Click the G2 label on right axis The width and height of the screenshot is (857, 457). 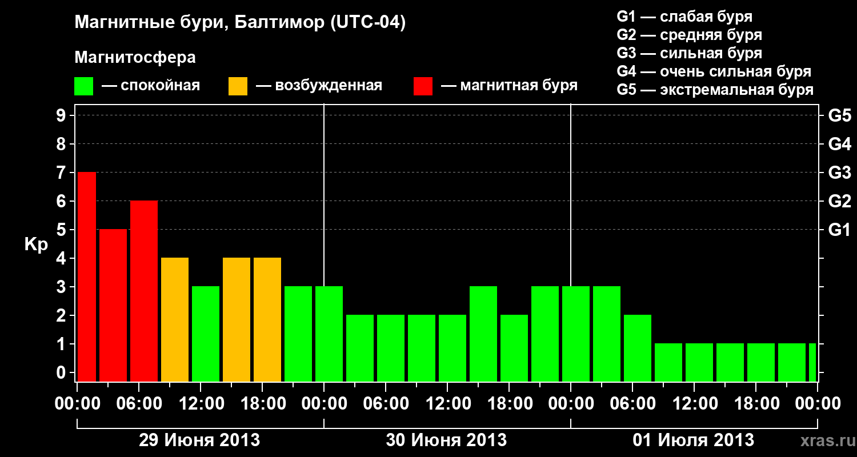click(839, 201)
